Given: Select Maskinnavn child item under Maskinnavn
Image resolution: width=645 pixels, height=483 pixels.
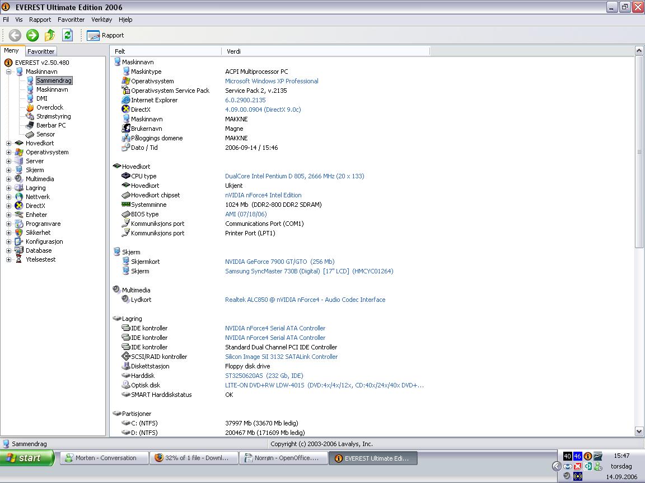Looking at the screenshot, I should 52,89.
